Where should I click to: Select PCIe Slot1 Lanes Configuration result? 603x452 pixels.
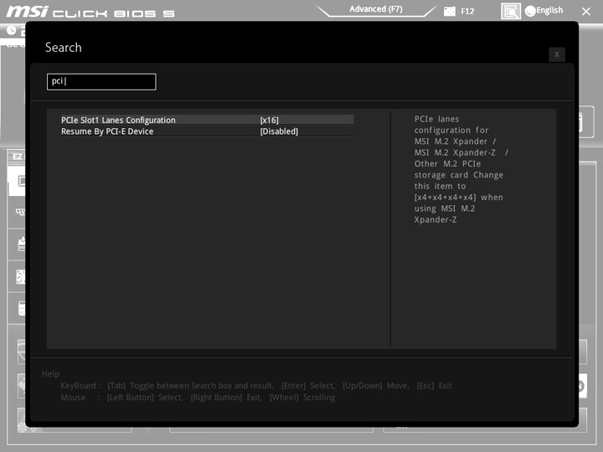208,120
